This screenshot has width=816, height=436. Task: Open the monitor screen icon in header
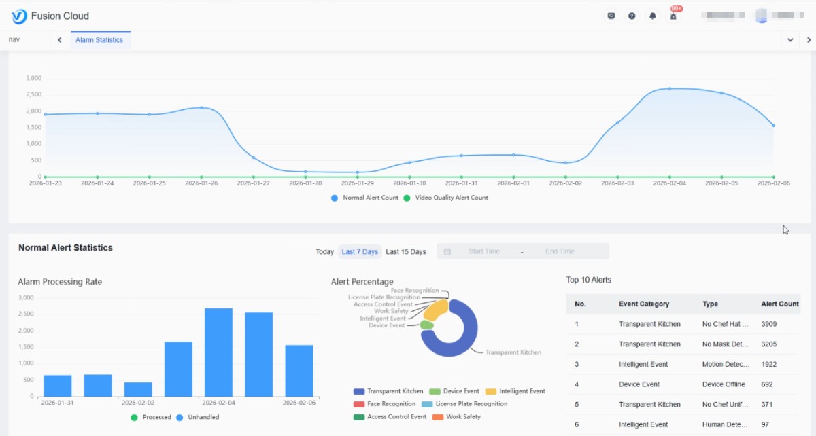pyautogui.click(x=611, y=16)
